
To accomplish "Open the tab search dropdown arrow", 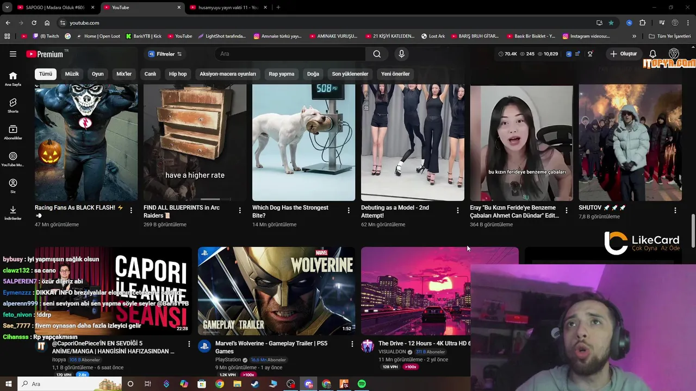I will [x=7, y=8].
